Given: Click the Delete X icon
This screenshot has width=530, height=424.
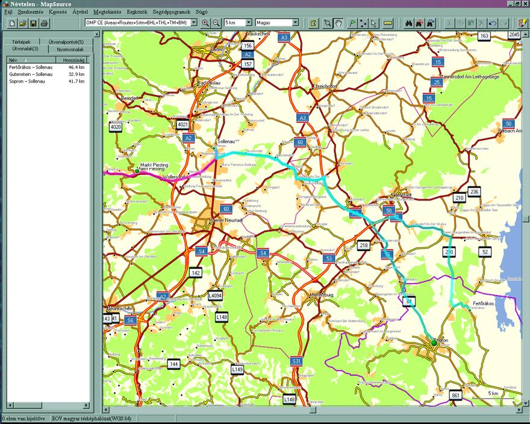Looking at the screenshot, I should pos(482,23).
